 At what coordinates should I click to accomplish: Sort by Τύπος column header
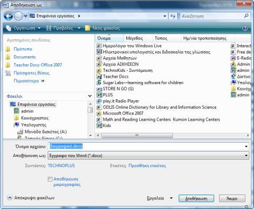coord(167,38)
